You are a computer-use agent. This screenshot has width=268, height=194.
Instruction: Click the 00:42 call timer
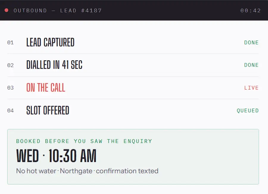[x=250, y=11]
